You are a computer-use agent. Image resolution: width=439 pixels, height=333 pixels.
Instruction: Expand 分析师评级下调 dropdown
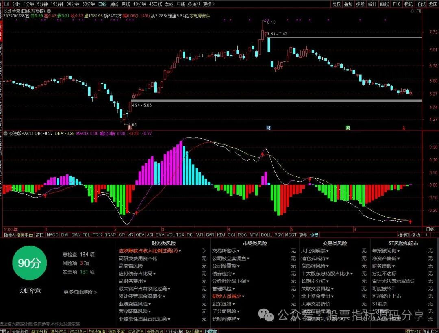coord(231,281)
